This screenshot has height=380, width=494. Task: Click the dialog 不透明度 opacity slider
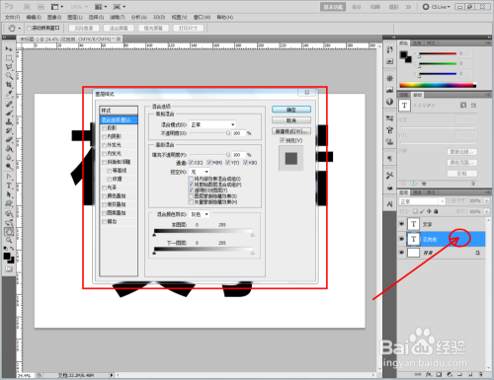[x=209, y=133]
